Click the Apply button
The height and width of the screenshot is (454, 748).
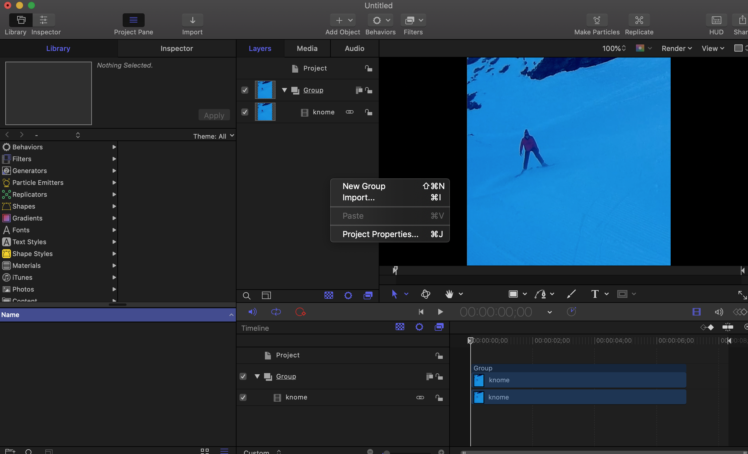click(x=214, y=115)
